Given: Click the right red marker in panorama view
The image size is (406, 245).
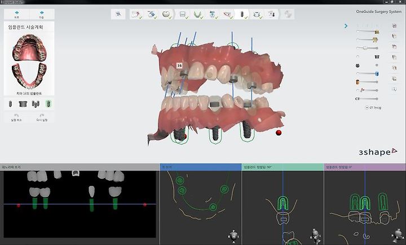Looking at the screenshot, I should 145,204.
